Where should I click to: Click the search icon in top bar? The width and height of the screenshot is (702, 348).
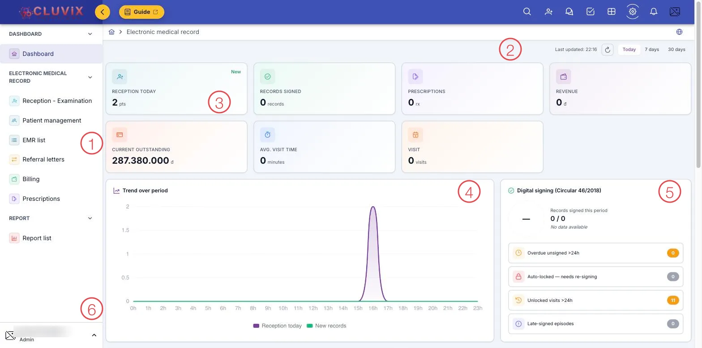point(527,12)
